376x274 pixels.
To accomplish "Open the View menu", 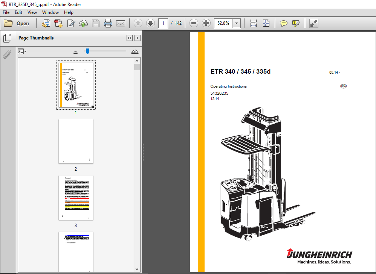I will pos(32,12).
